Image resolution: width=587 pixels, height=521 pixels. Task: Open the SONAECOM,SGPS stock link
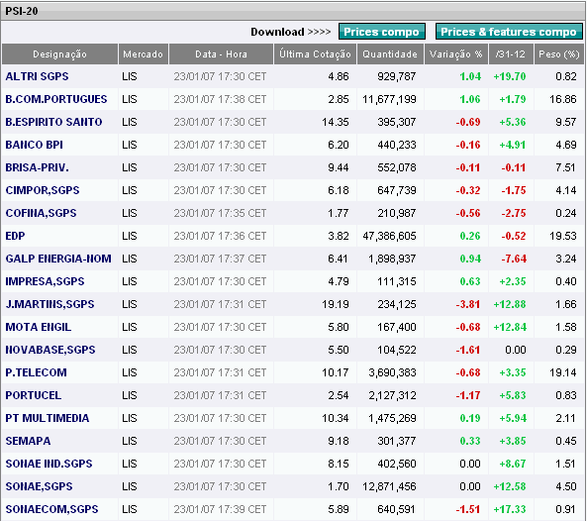click(51, 509)
